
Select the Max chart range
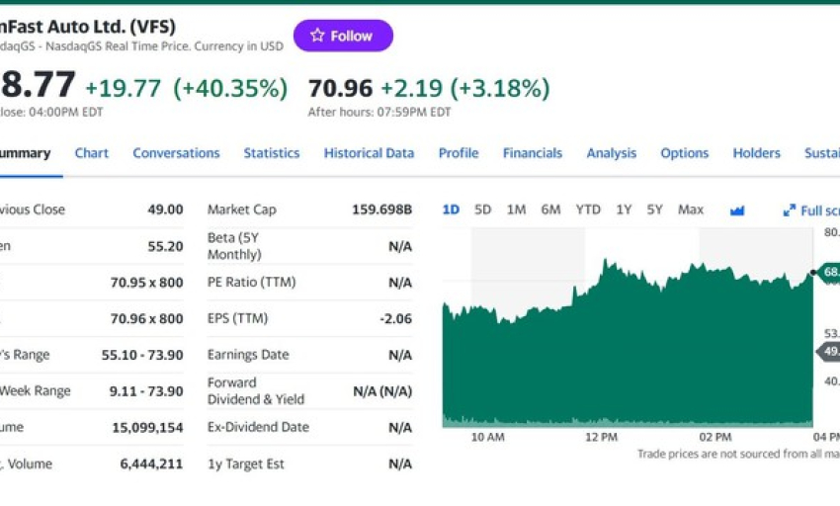691,210
